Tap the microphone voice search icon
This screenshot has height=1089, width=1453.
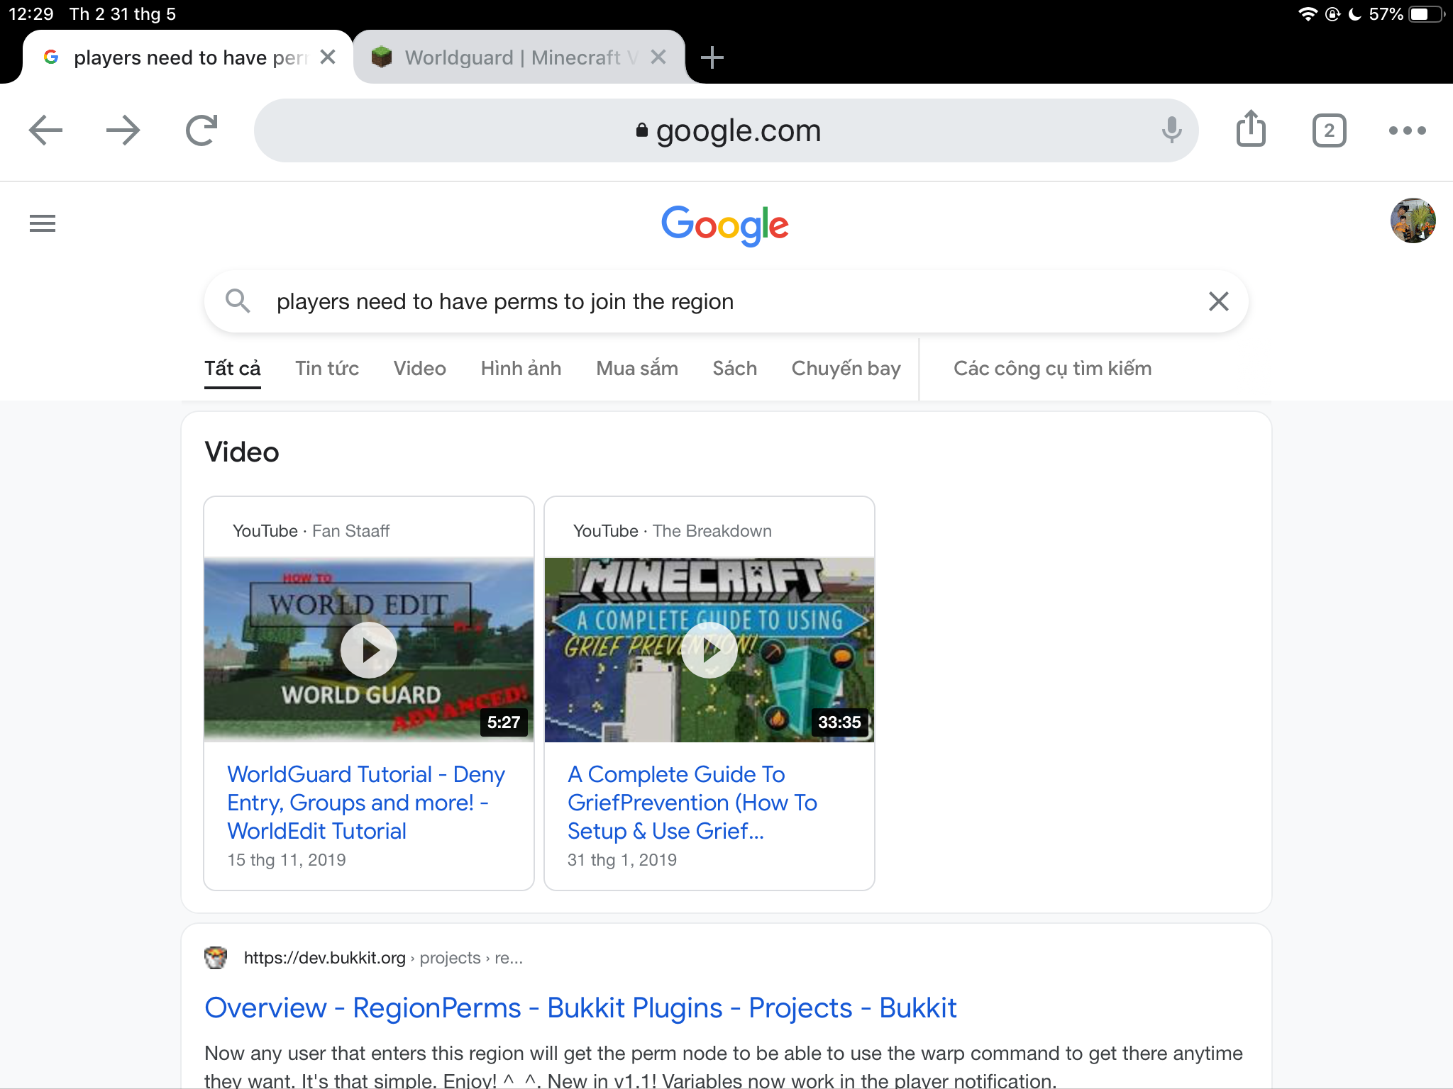1171,130
